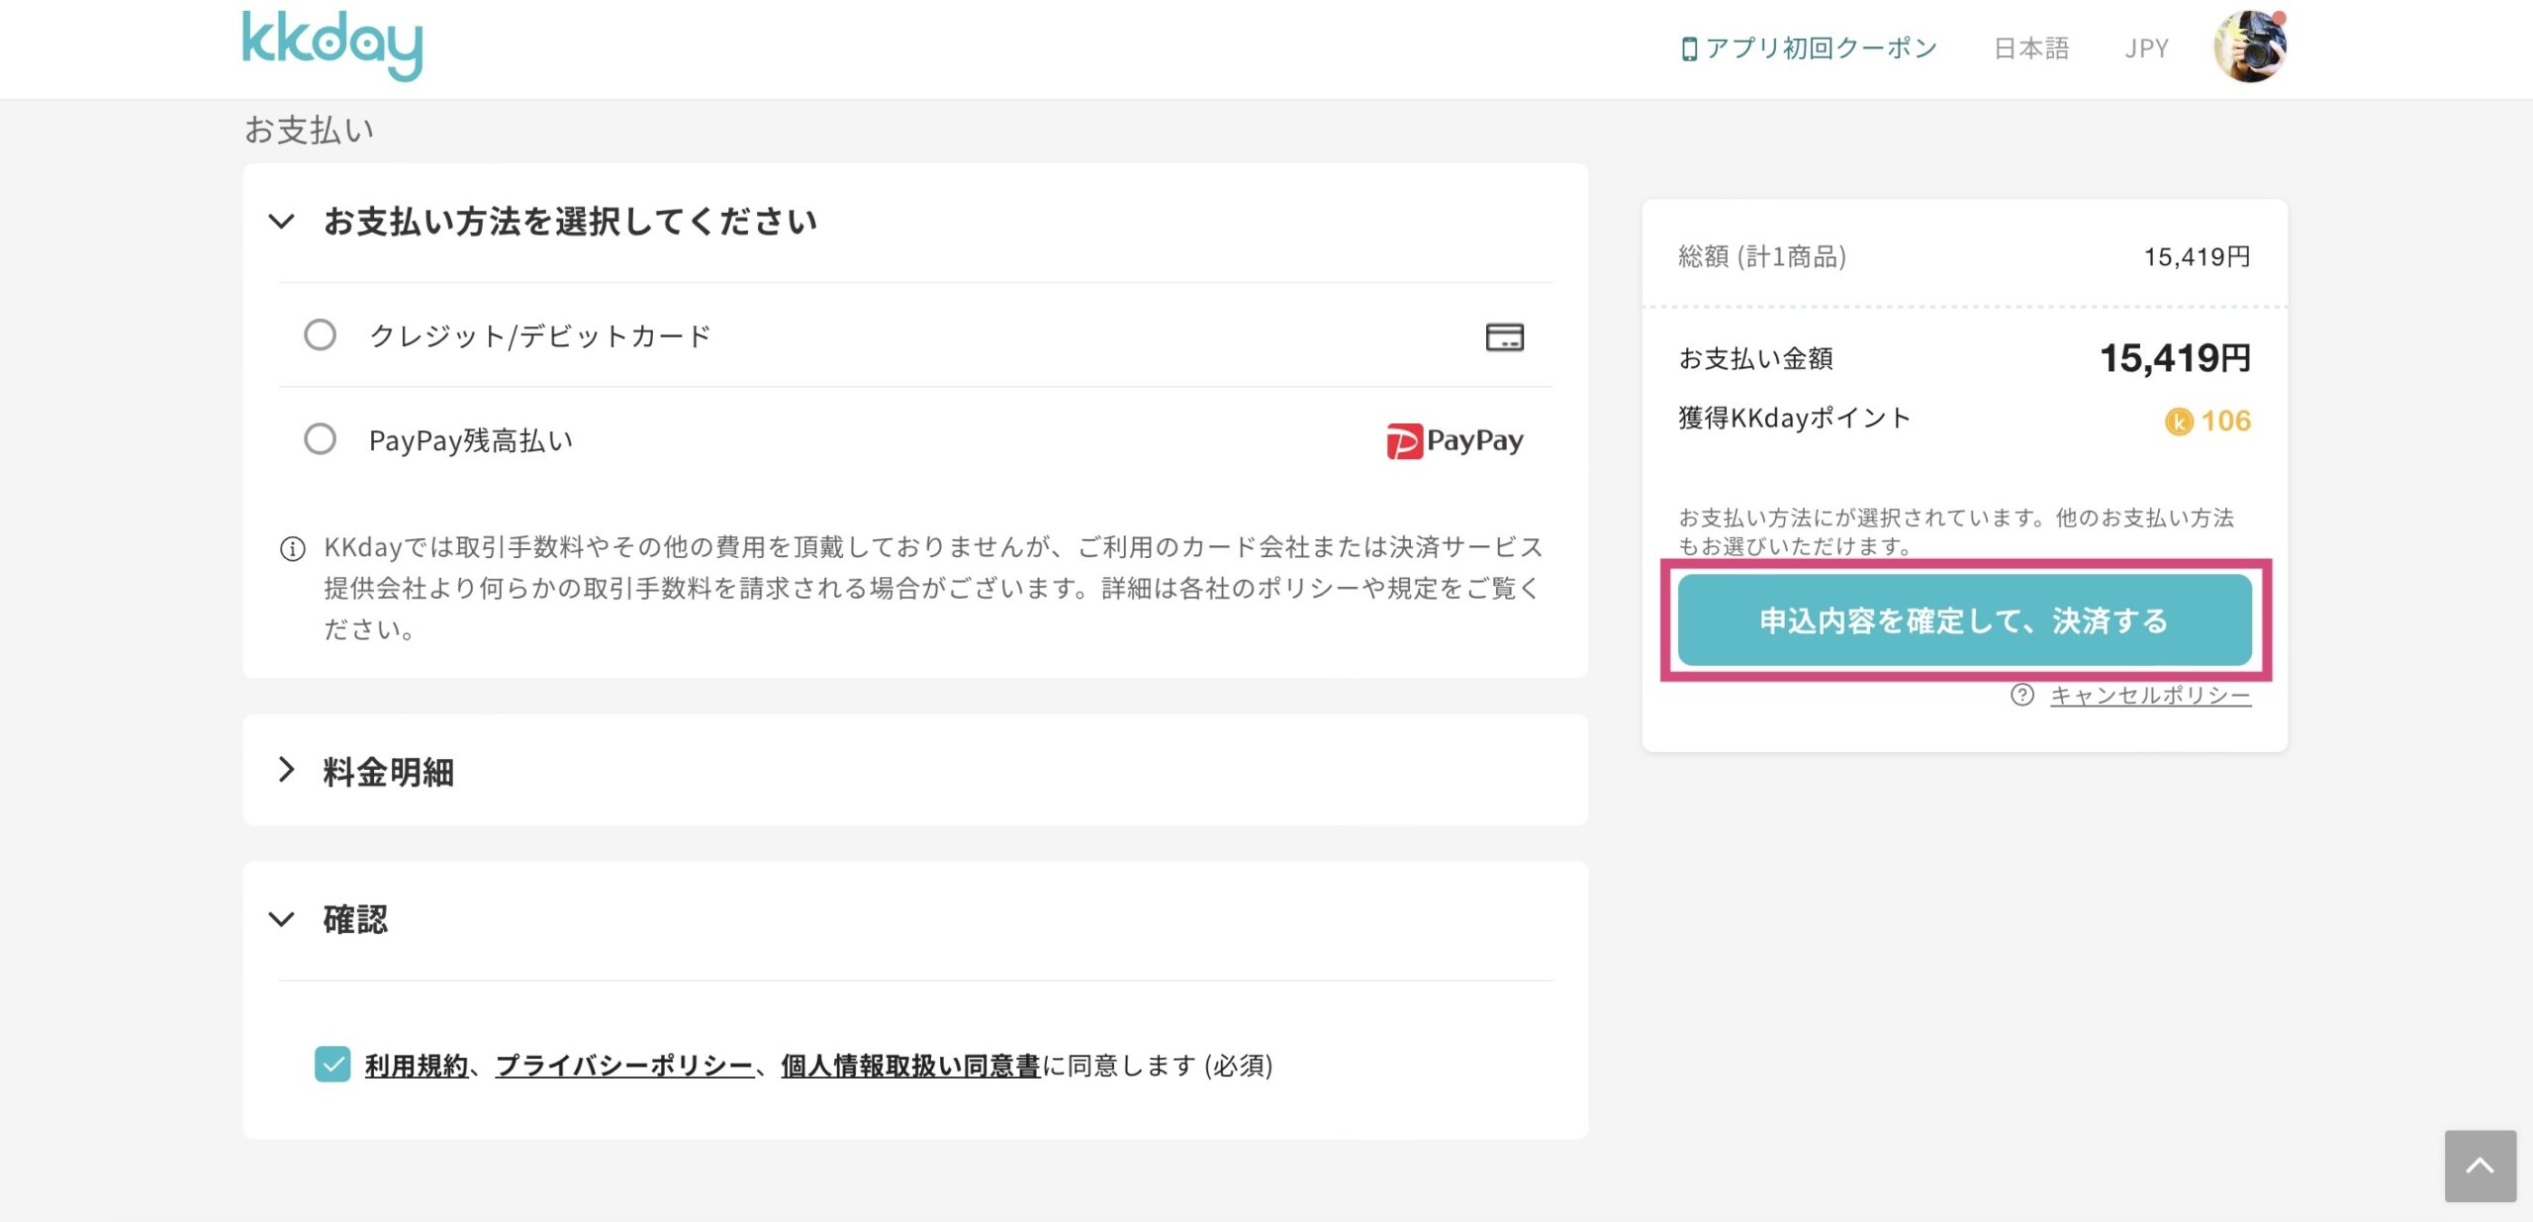Select PayPay残高払い radio button

click(320, 439)
